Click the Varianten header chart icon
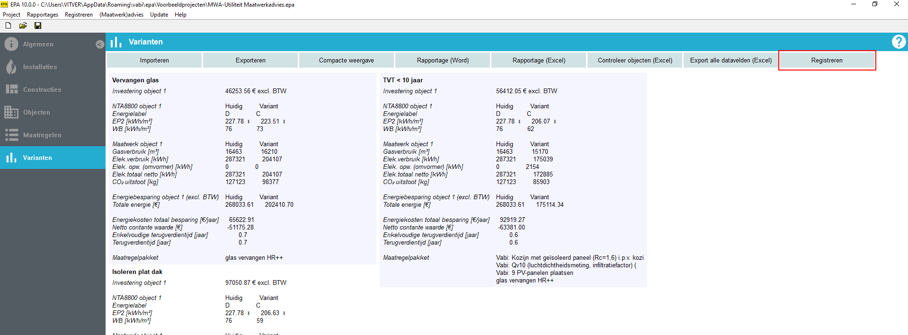The width and height of the screenshot is (908, 335). (x=116, y=42)
